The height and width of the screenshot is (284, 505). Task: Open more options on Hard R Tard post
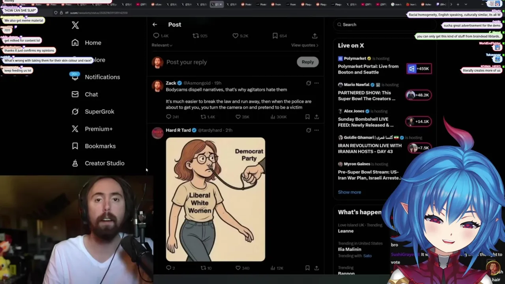(316, 130)
